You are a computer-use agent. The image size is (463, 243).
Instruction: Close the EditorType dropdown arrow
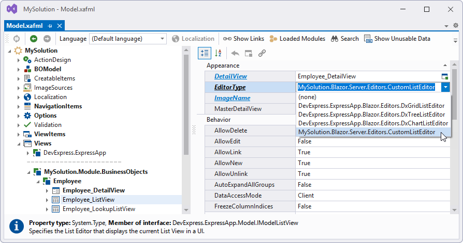point(445,87)
